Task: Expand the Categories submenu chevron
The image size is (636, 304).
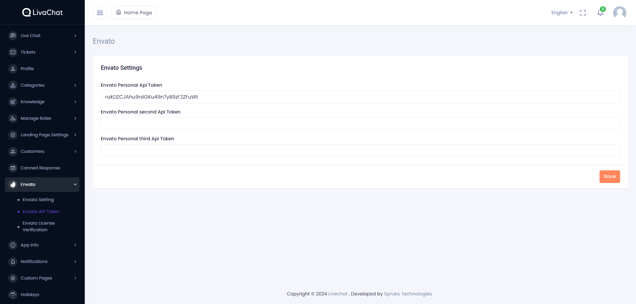Action: coord(75,85)
